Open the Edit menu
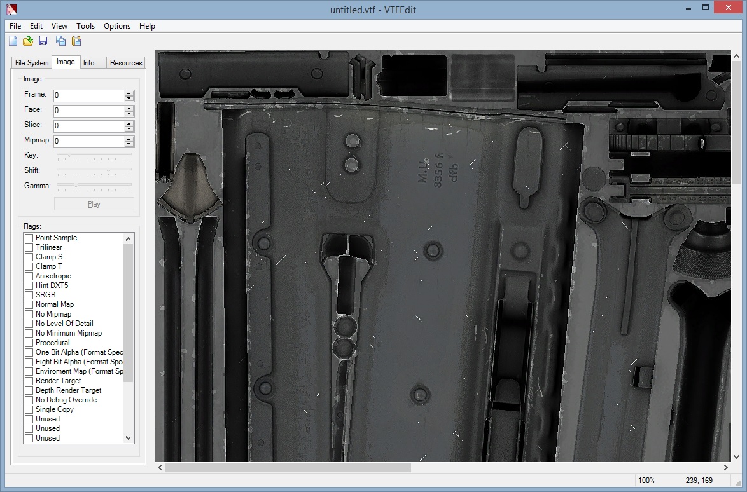The image size is (747, 492). (36, 26)
